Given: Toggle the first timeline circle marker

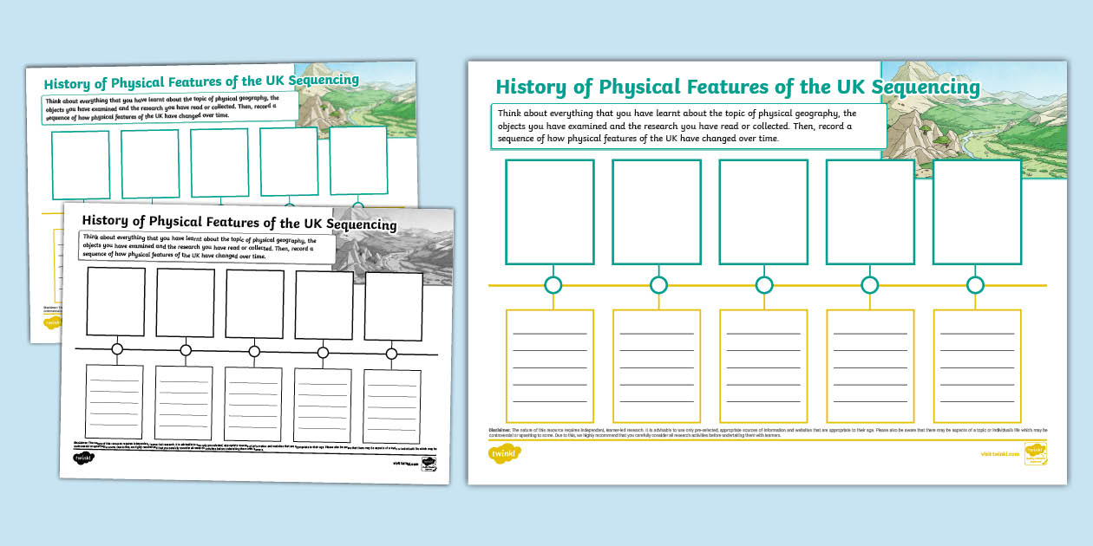Looking at the screenshot, I should click(552, 283).
